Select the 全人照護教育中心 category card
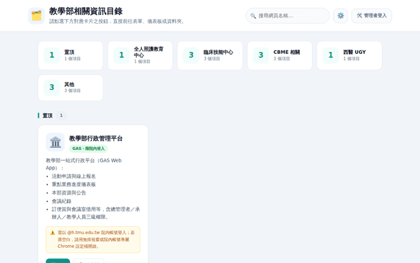The width and height of the screenshot is (420, 263). tap(140, 55)
